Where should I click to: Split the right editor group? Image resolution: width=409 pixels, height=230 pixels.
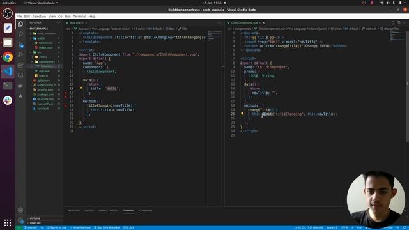pyautogui.click(x=399, y=23)
